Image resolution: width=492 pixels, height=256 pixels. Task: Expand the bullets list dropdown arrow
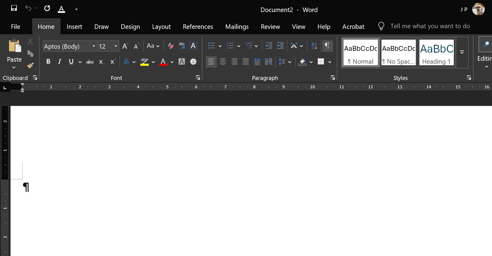pyautogui.click(x=220, y=46)
